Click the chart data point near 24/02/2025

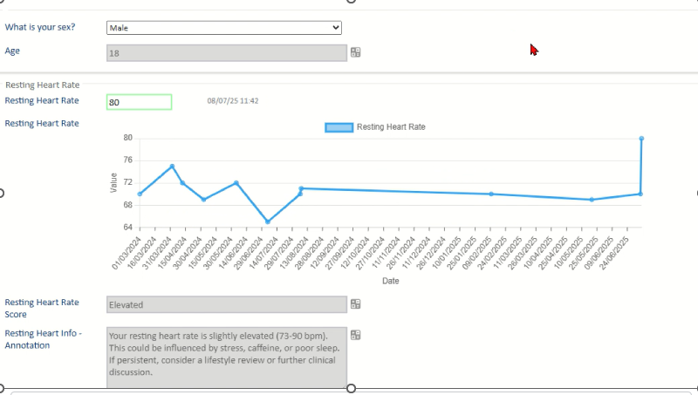tap(491, 194)
